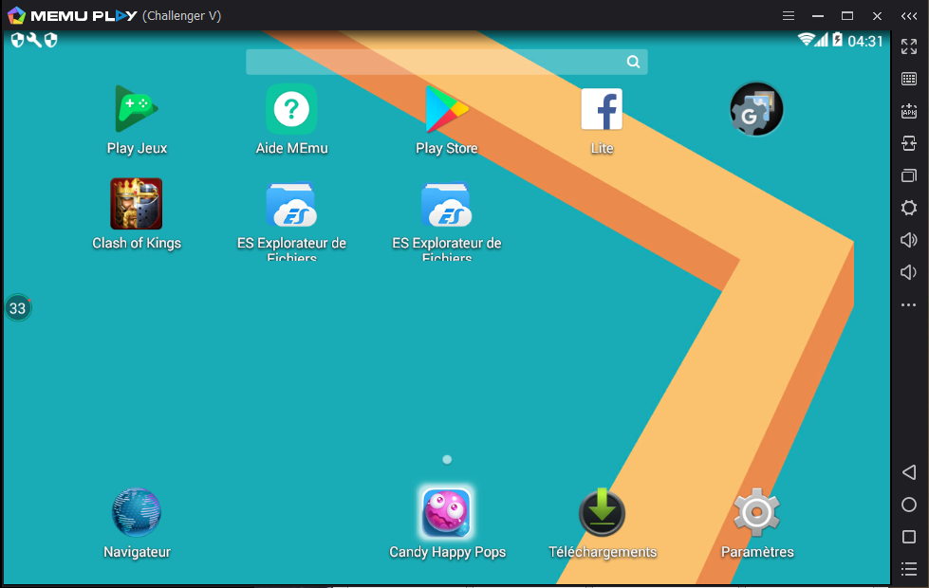Image resolution: width=929 pixels, height=588 pixels.
Task: Click the cellular signal bars icon
Action: pos(821,40)
